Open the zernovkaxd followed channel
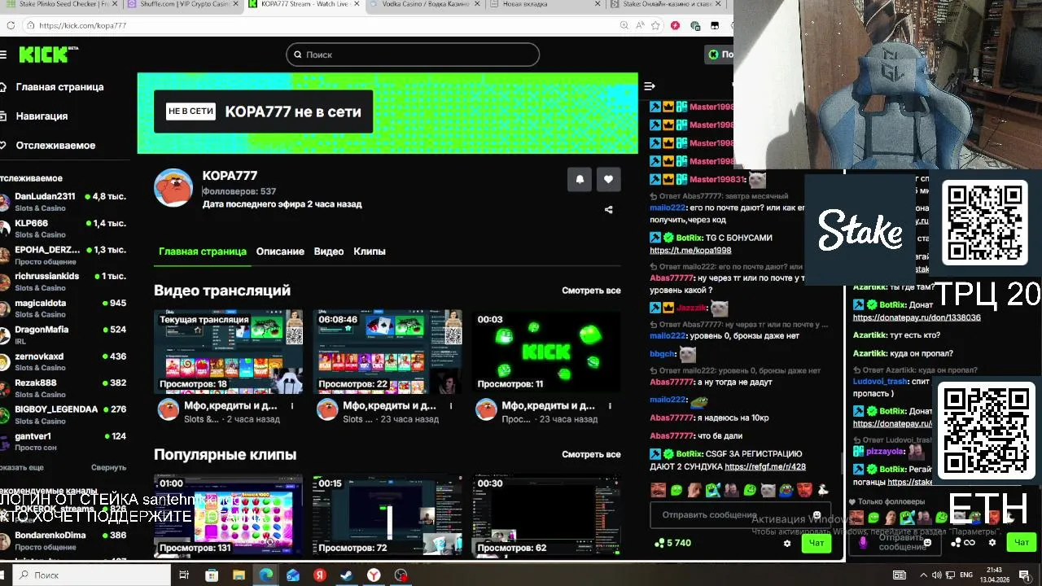Viewport: 1042px width, 586px height. [x=63, y=362]
